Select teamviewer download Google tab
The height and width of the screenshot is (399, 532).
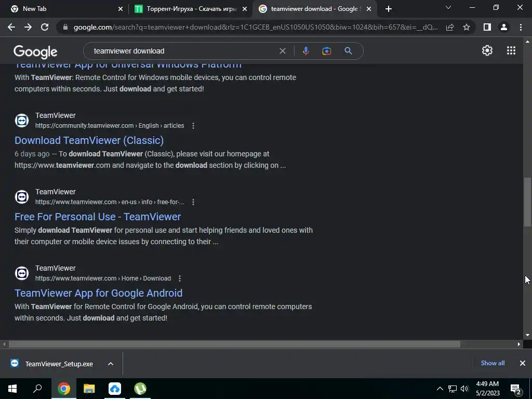pos(314,9)
